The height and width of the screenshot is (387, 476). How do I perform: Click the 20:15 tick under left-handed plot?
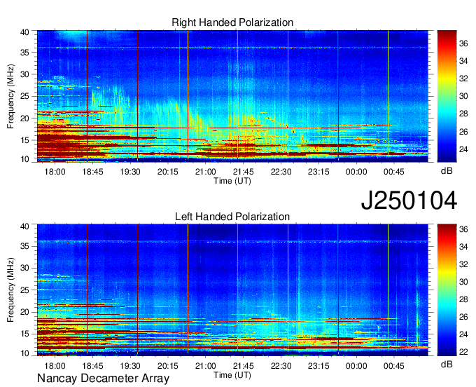pos(168,366)
